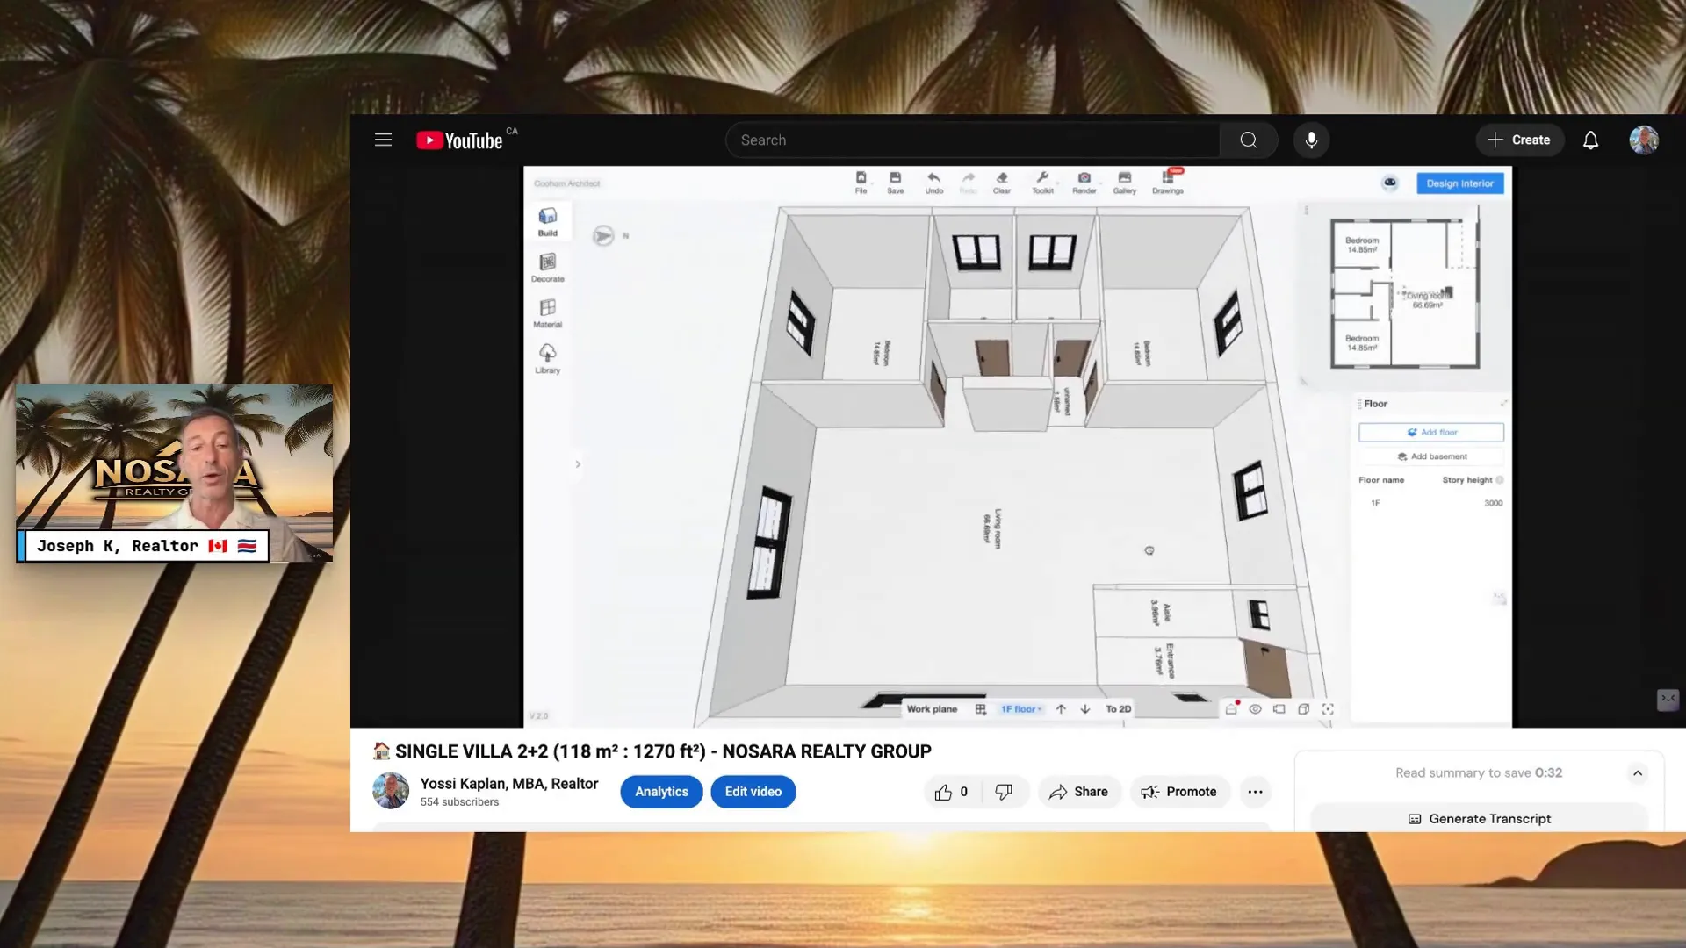1686x948 pixels.
Task: Click the Undo arrow icon
Action: [933, 183]
